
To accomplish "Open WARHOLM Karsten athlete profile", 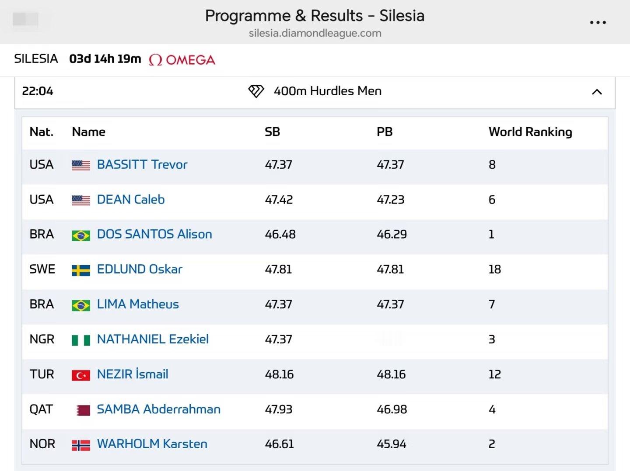I will tap(152, 444).
